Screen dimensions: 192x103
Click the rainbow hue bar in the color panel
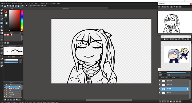[22, 20]
